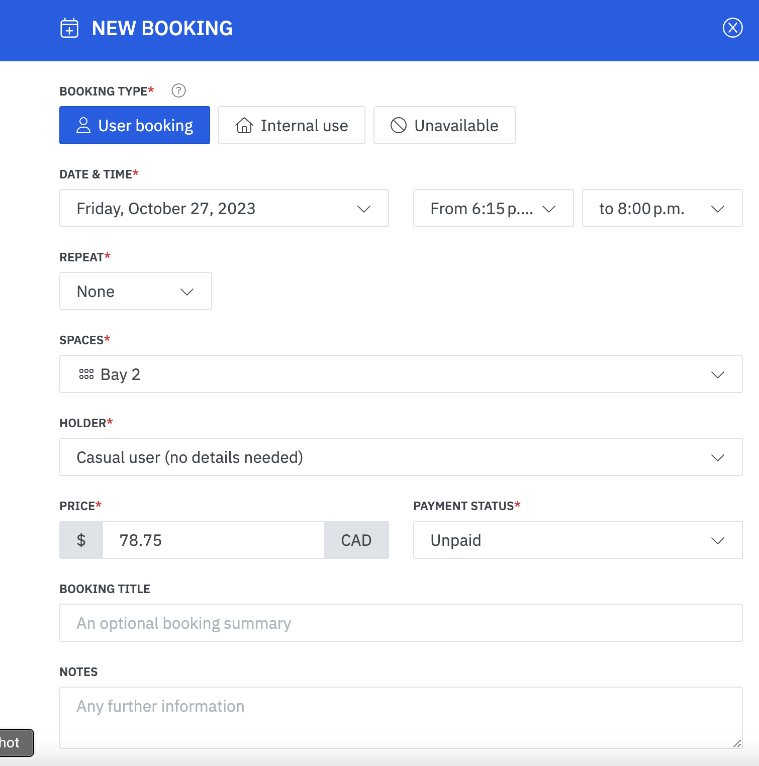Choose Unavailable booking type
The image size is (759, 766).
(444, 125)
